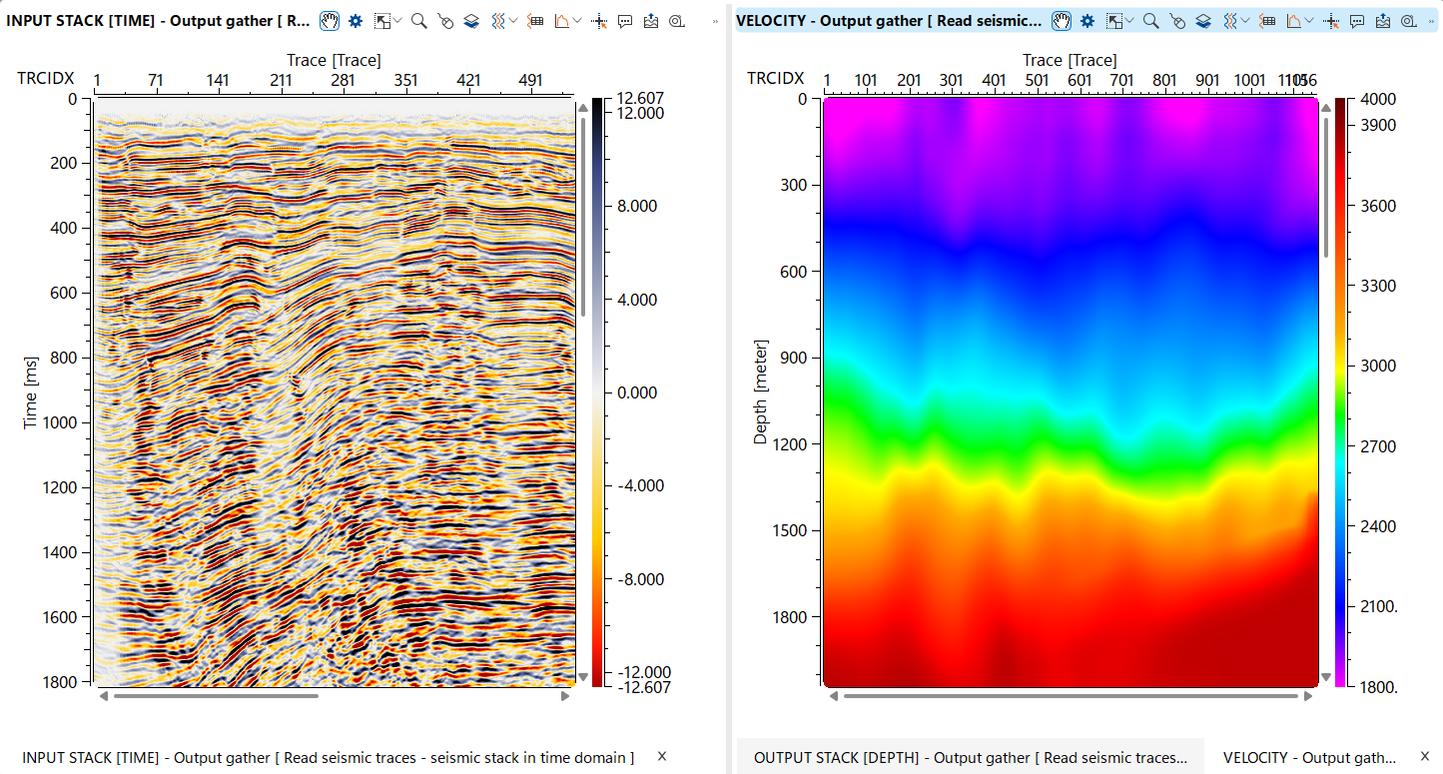Click zoom-to-fit icon in VELOCITY toolbar

click(x=1114, y=21)
